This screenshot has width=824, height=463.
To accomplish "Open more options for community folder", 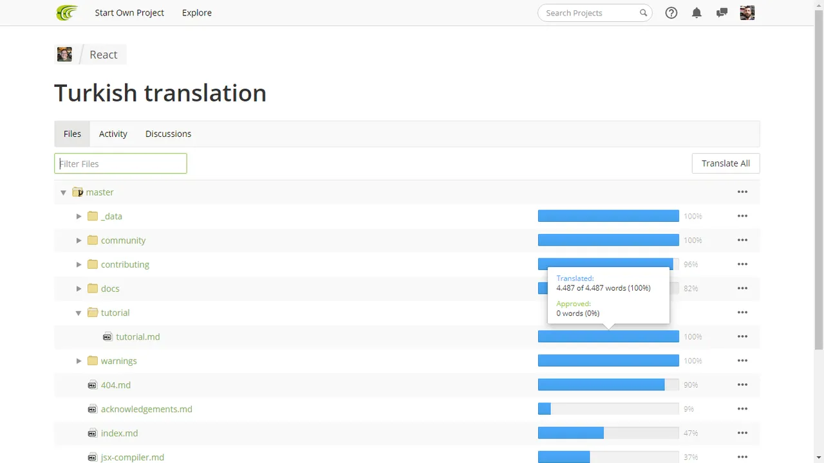I will 742,241.
